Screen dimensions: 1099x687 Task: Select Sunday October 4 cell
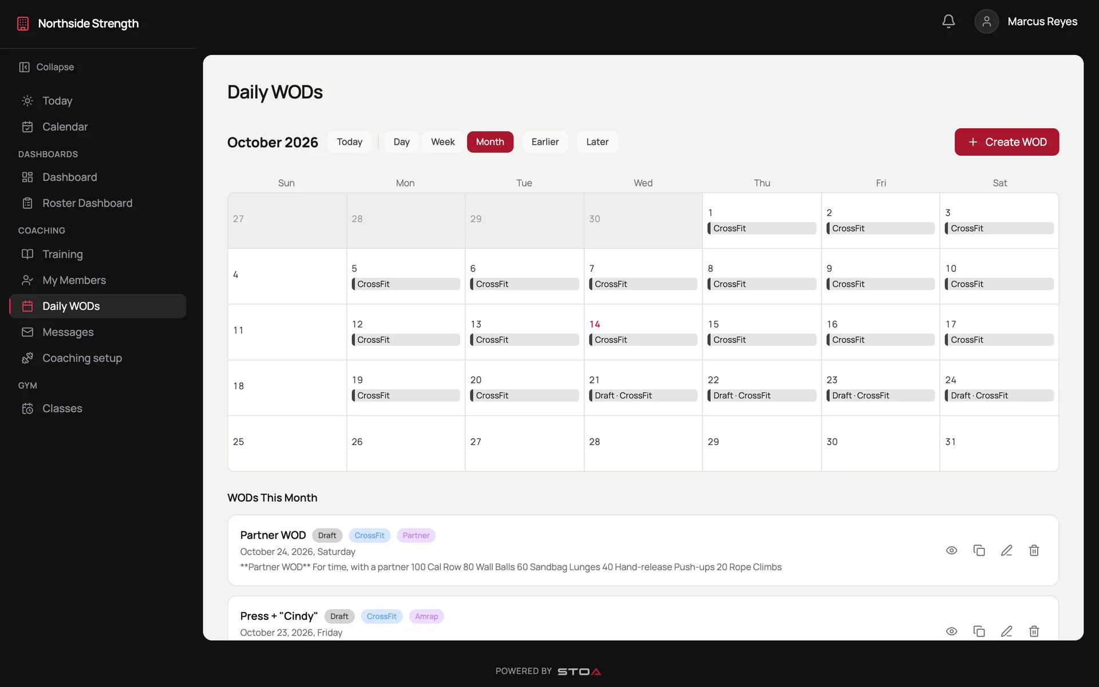[287, 276]
